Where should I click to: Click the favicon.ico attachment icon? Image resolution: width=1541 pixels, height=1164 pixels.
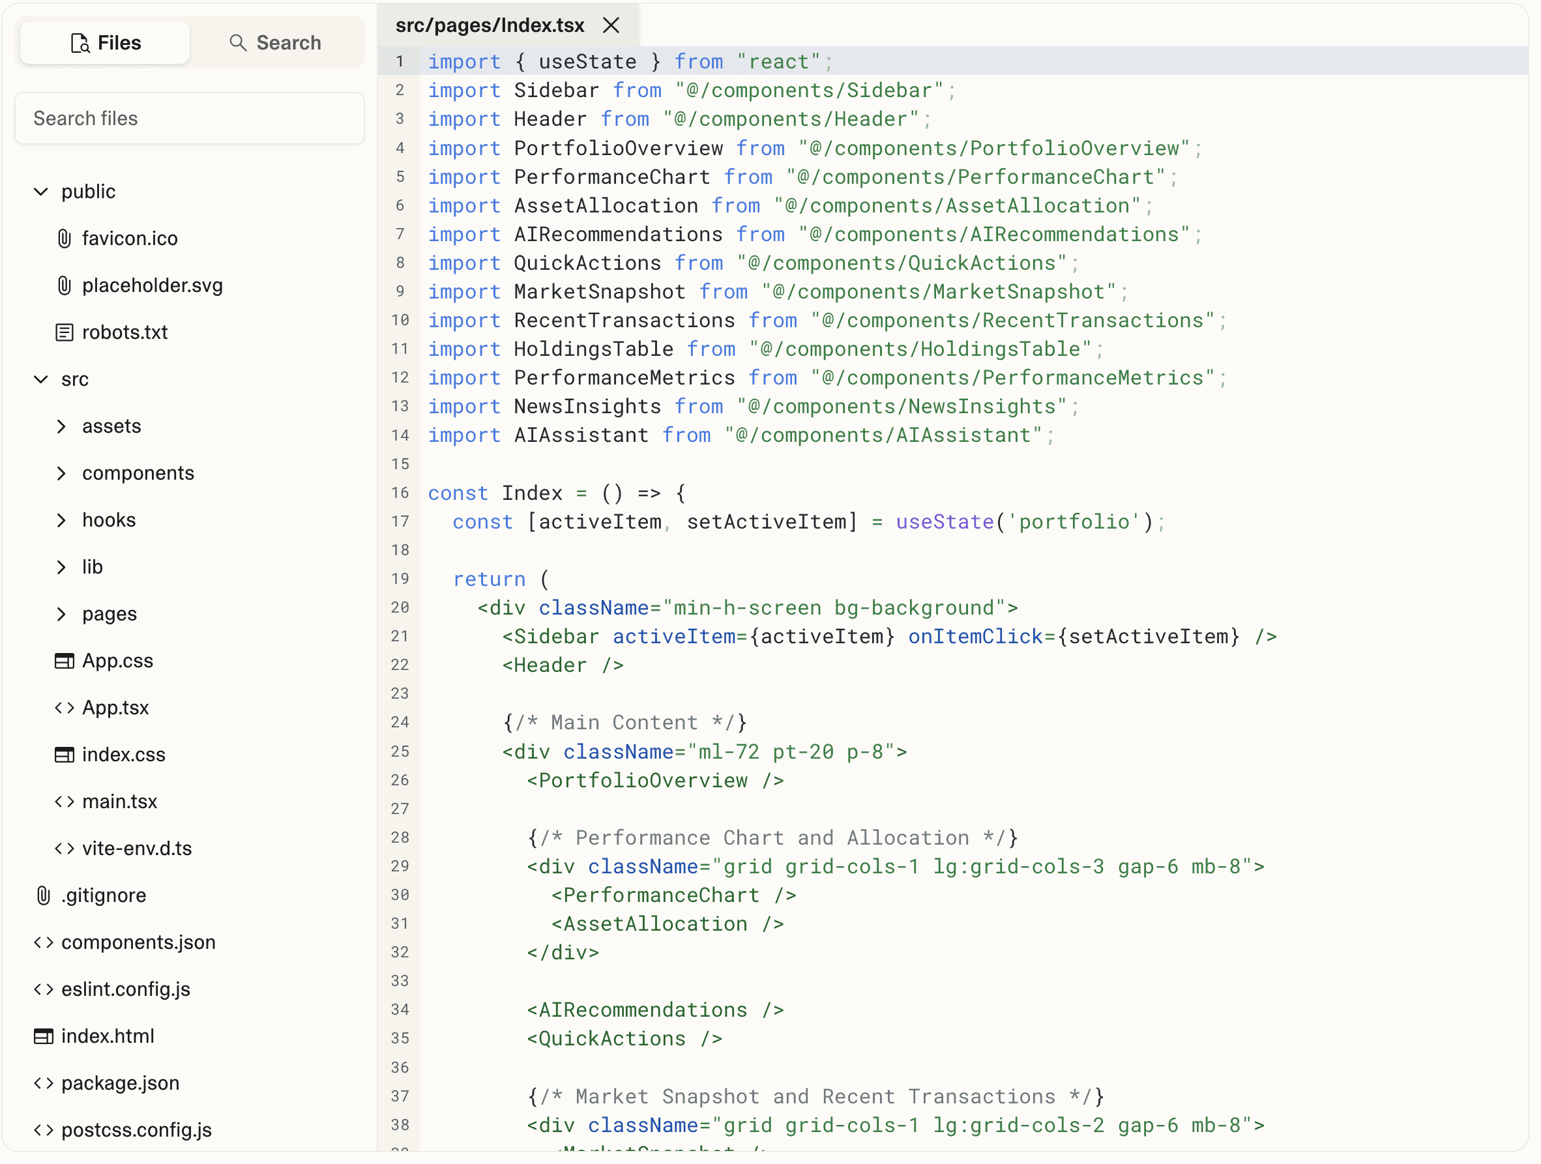pyautogui.click(x=64, y=239)
